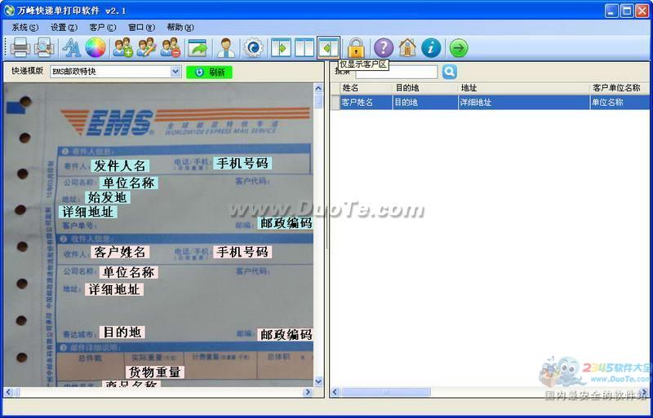The width and height of the screenshot is (653, 418).
Task: Click the 客户姓名 recipient field on form
Action: (120, 252)
